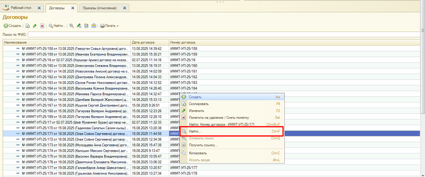Switch to the Рабочий стол tab
The width and height of the screenshot is (425, 177).
click(22, 8)
